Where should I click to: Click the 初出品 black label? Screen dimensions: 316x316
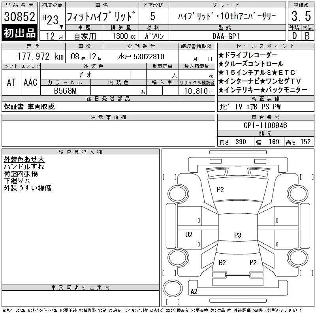click(19, 33)
